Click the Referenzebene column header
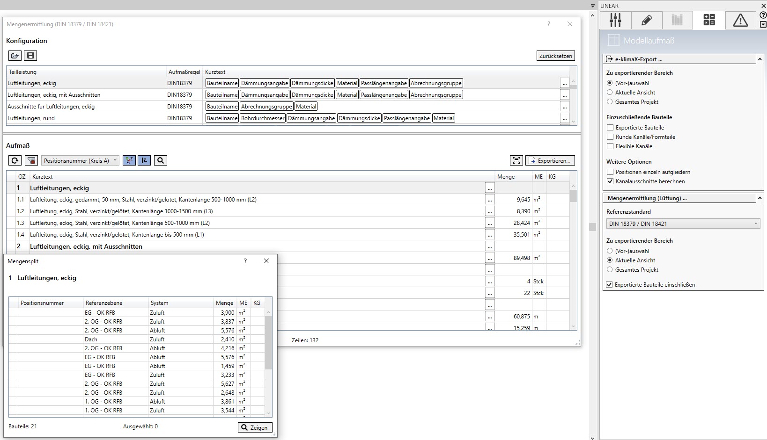The height and width of the screenshot is (440, 767). [x=115, y=303]
